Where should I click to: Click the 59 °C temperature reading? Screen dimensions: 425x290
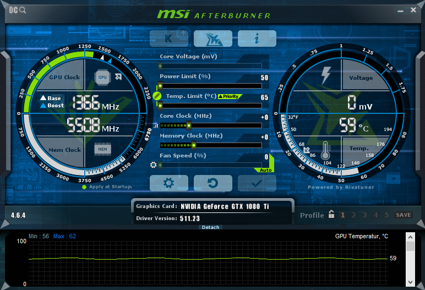tap(354, 125)
